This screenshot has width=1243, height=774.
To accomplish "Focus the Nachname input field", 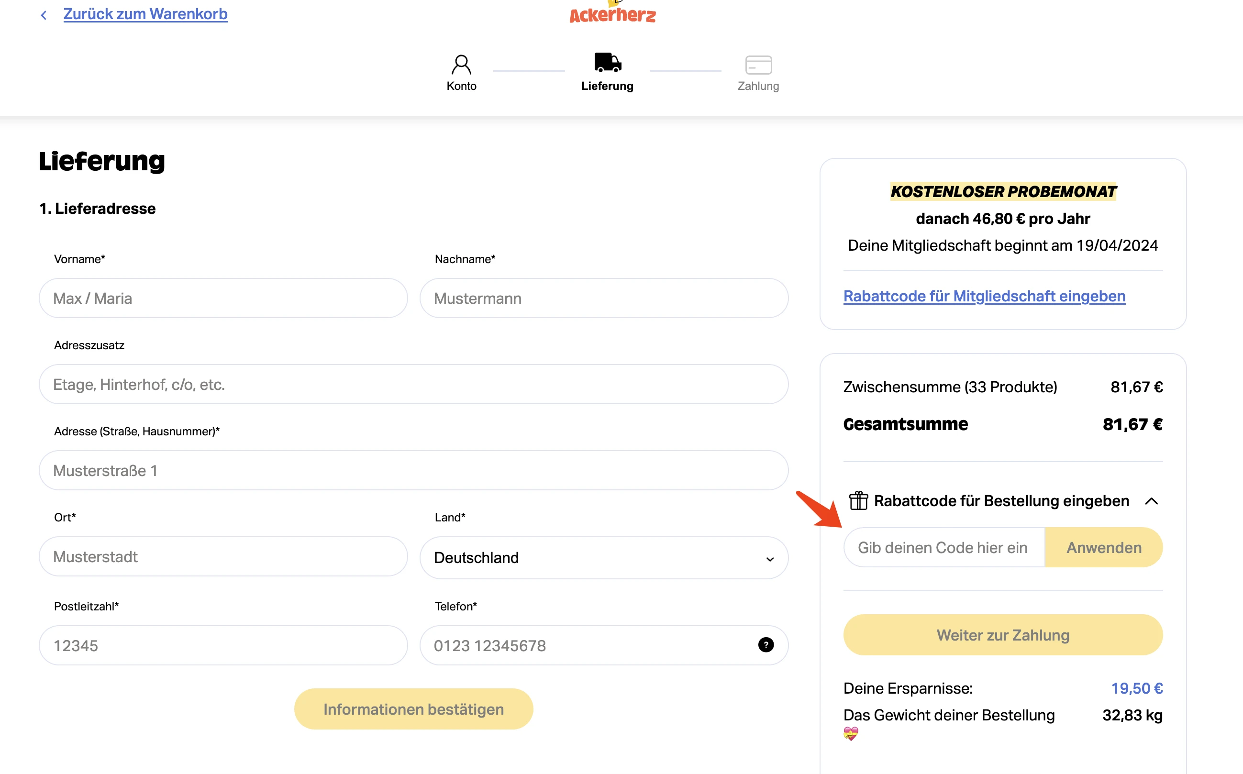I will (604, 298).
